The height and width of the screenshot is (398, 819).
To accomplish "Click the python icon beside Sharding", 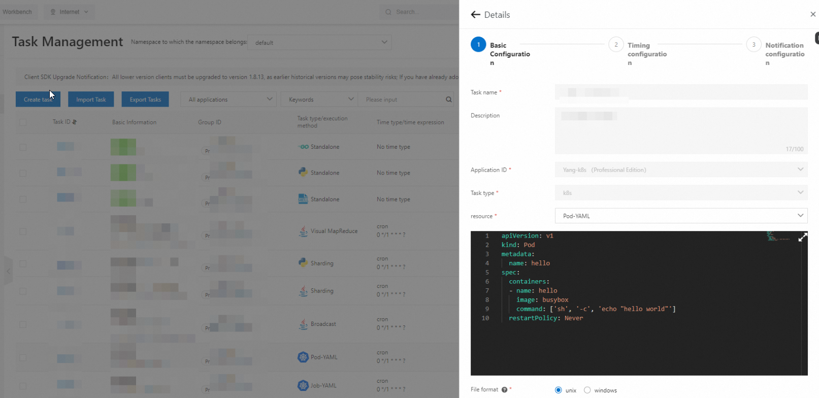I will [303, 263].
